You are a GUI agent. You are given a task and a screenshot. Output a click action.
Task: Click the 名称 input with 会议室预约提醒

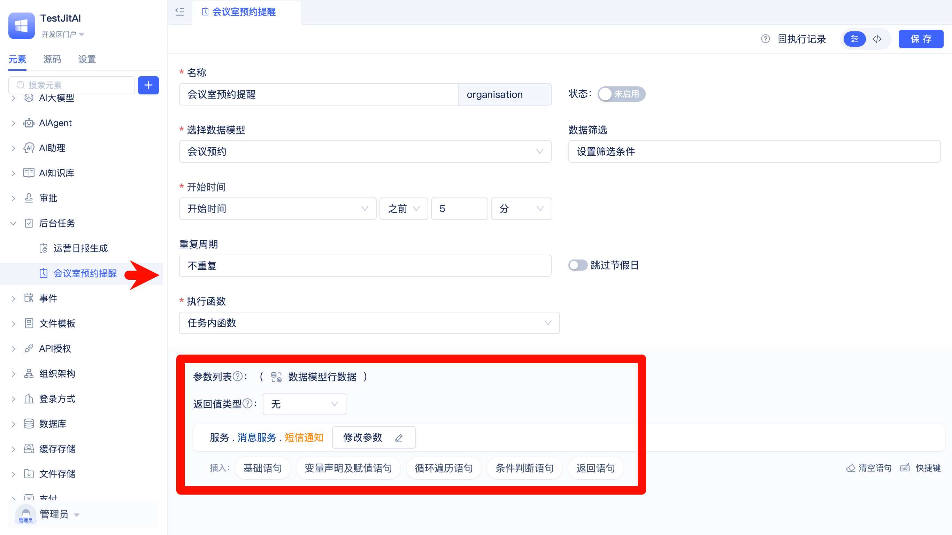click(x=318, y=94)
